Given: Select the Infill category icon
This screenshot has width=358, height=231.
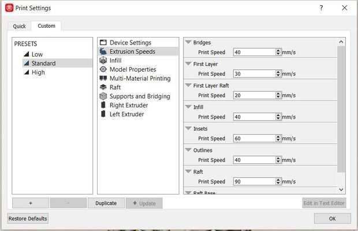Looking at the screenshot, I should (103, 60).
